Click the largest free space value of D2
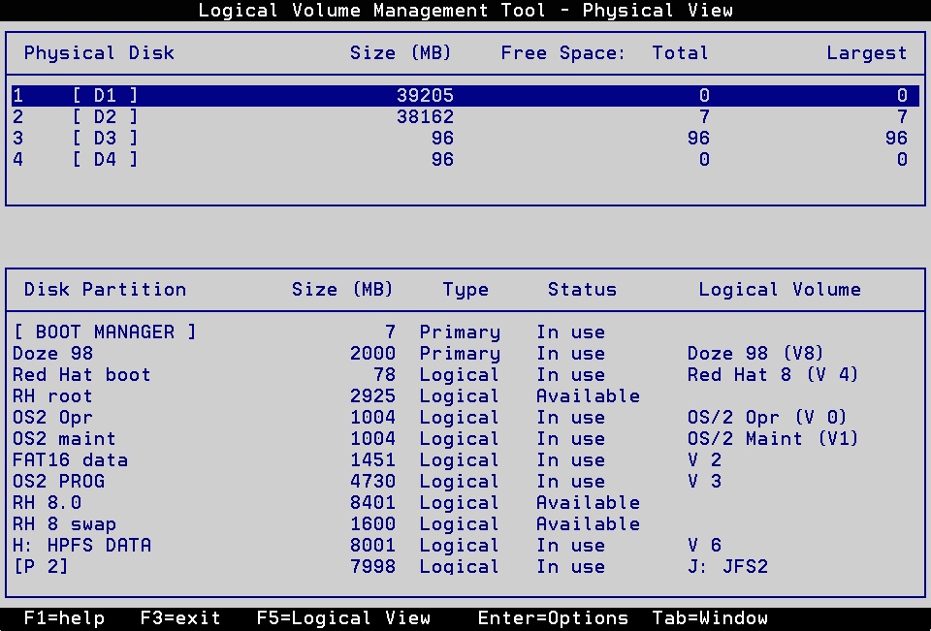931x631 pixels. [x=902, y=117]
